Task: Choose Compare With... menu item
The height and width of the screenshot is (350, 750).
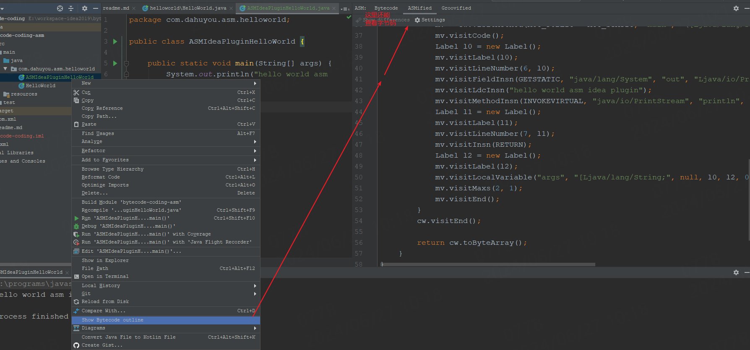Action: pos(166,311)
